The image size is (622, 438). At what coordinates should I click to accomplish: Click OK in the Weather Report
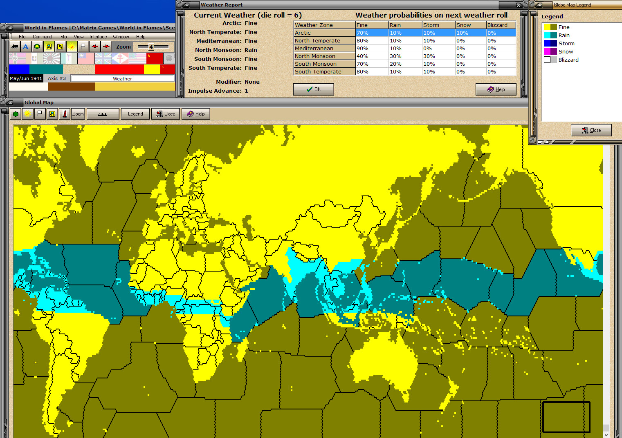(314, 89)
